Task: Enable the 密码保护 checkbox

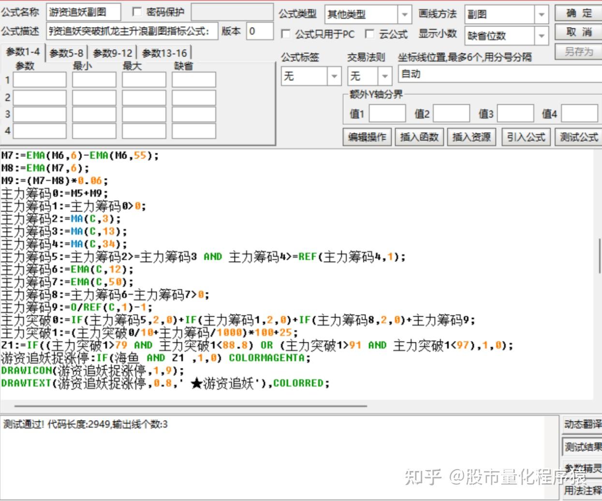Action: click(137, 12)
